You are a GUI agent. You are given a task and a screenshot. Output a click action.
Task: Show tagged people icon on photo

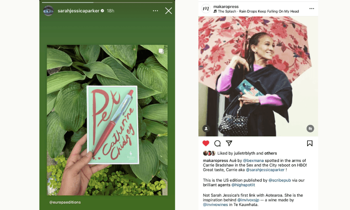click(206, 128)
